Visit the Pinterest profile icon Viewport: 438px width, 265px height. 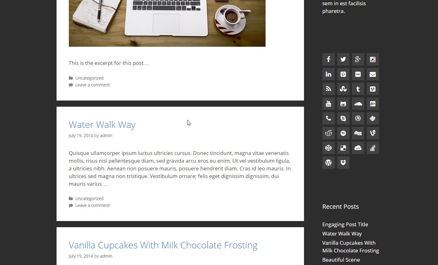pos(343,74)
